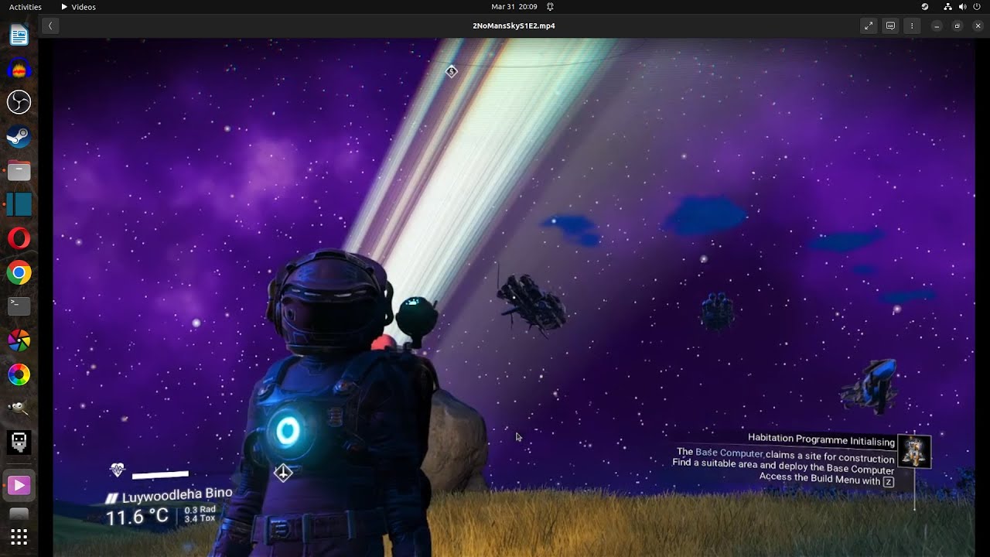Click the diamond marker at the top of the sky

click(x=452, y=71)
